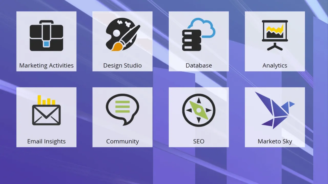Click the Community speech bubble icon

[x=122, y=109]
